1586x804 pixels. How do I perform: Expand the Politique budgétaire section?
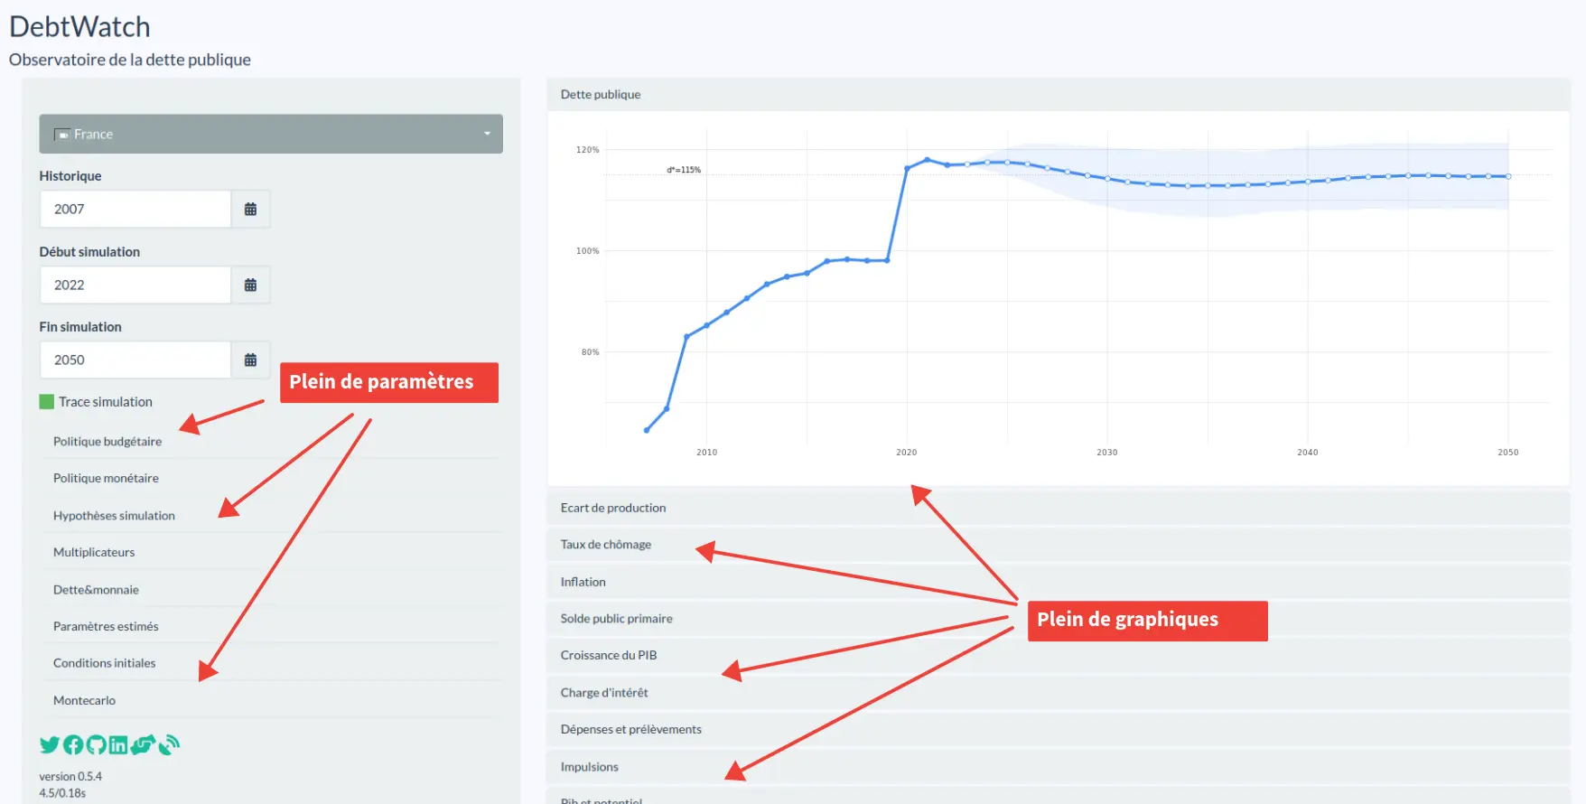(107, 442)
